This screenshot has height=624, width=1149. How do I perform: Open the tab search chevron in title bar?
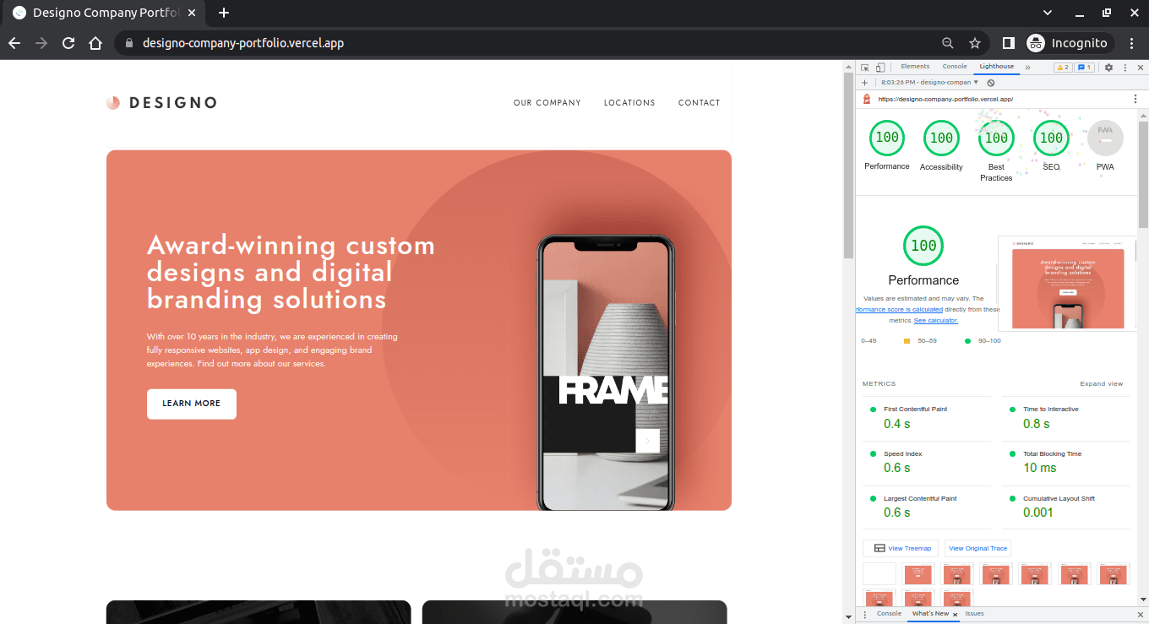1048,13
